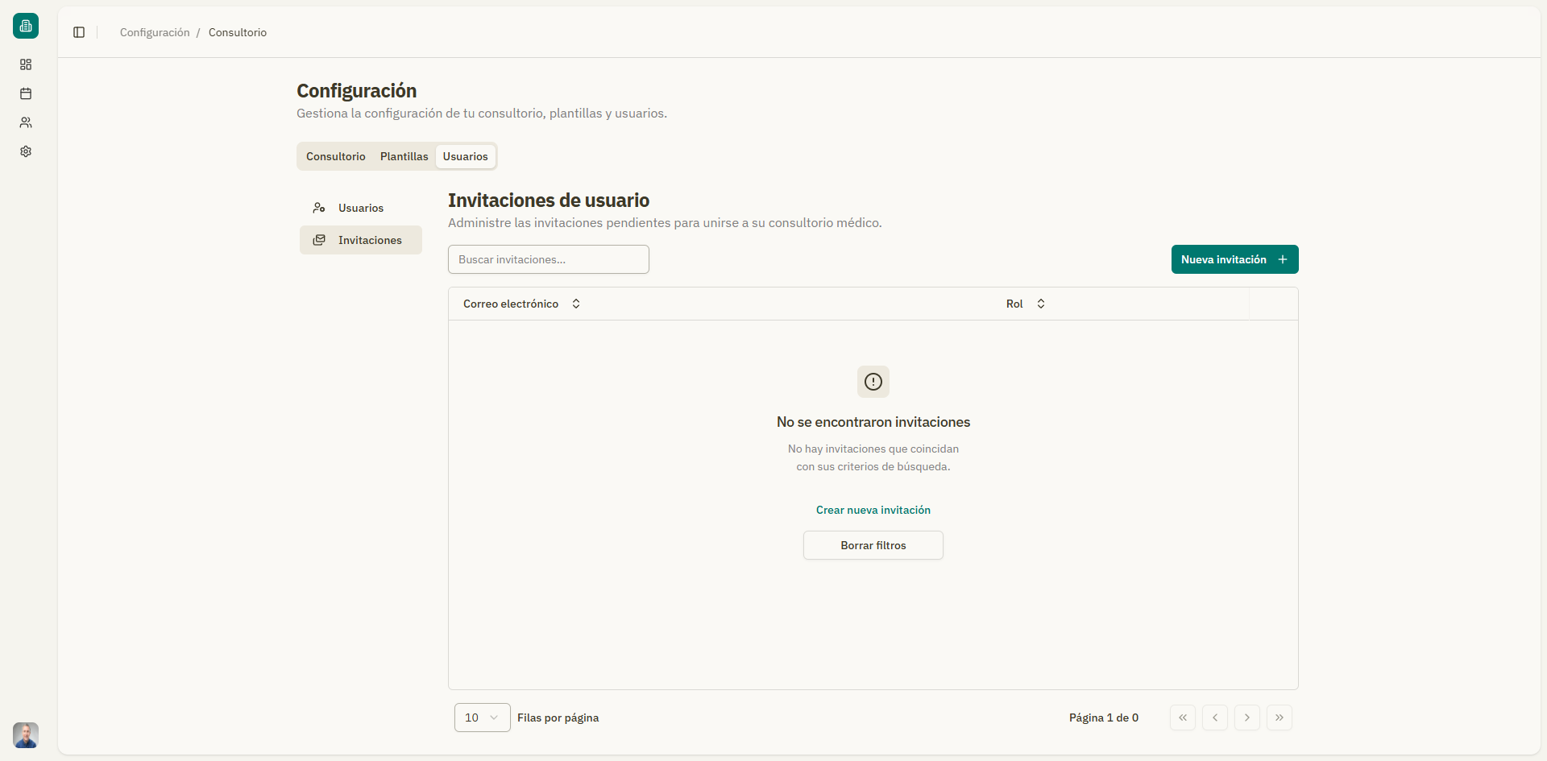Click the Buscar invitaciones search field
This screenshot has height=761, width=1547.
tap(548, 258)
